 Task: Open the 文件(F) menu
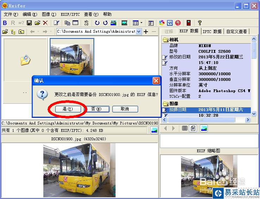coord(11,14)
